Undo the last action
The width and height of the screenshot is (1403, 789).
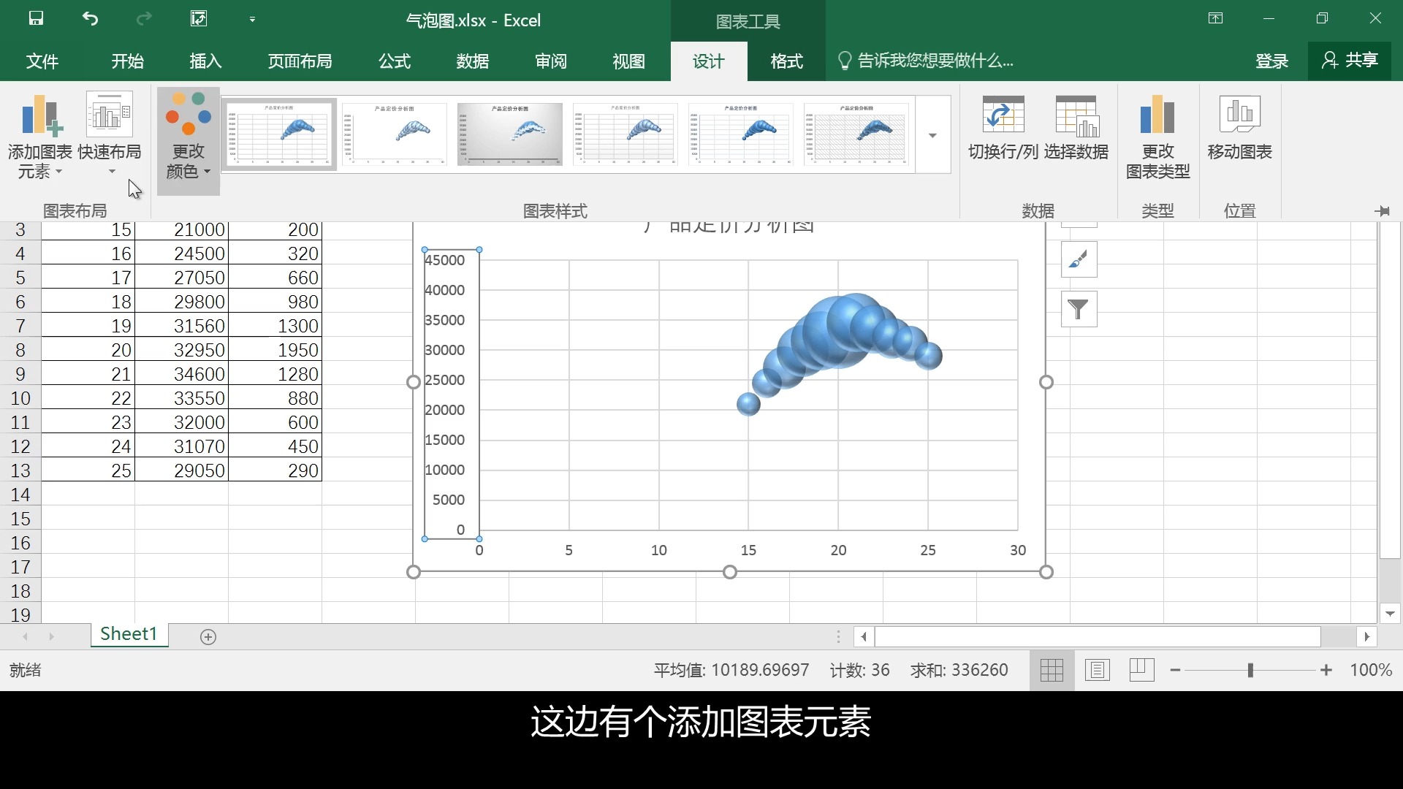[x=90, y=19]
